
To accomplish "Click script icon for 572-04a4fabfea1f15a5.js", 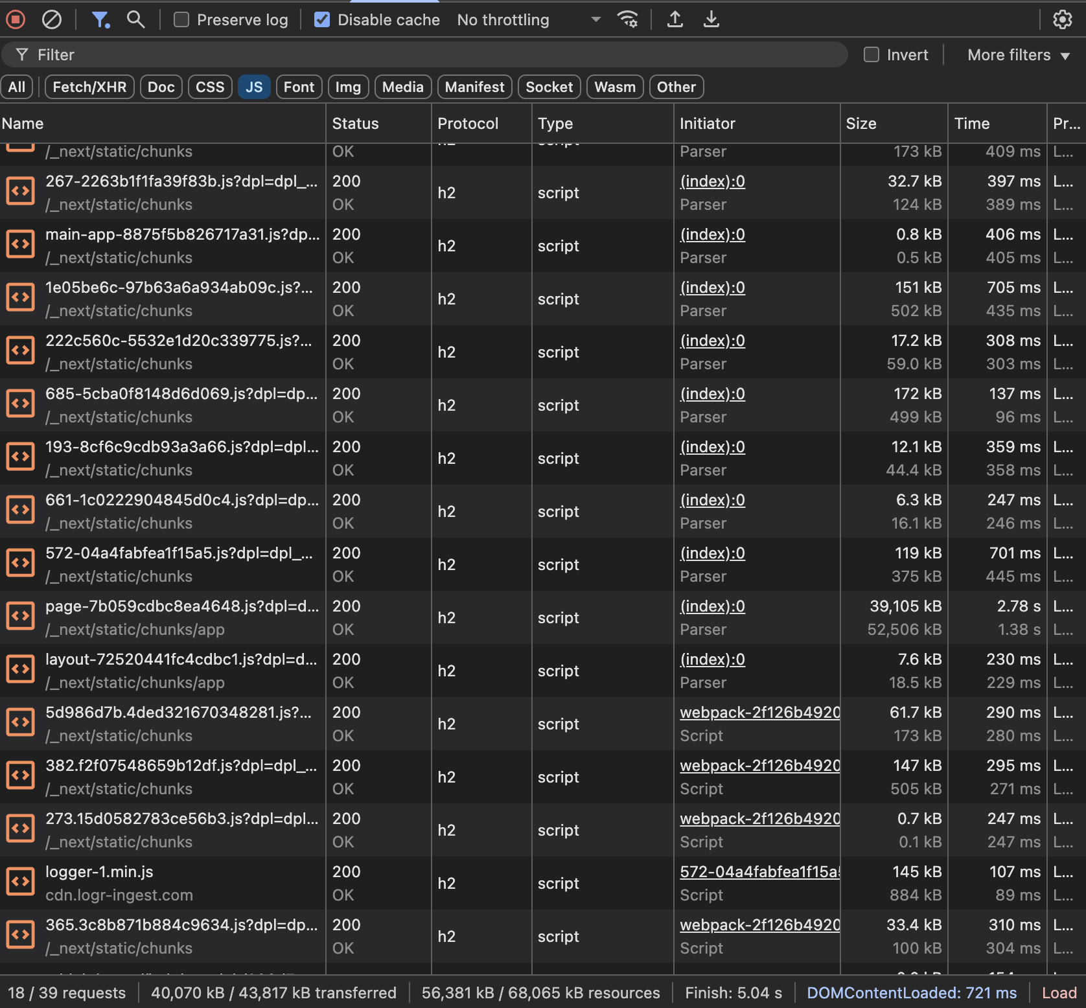I will coord(21,563).
